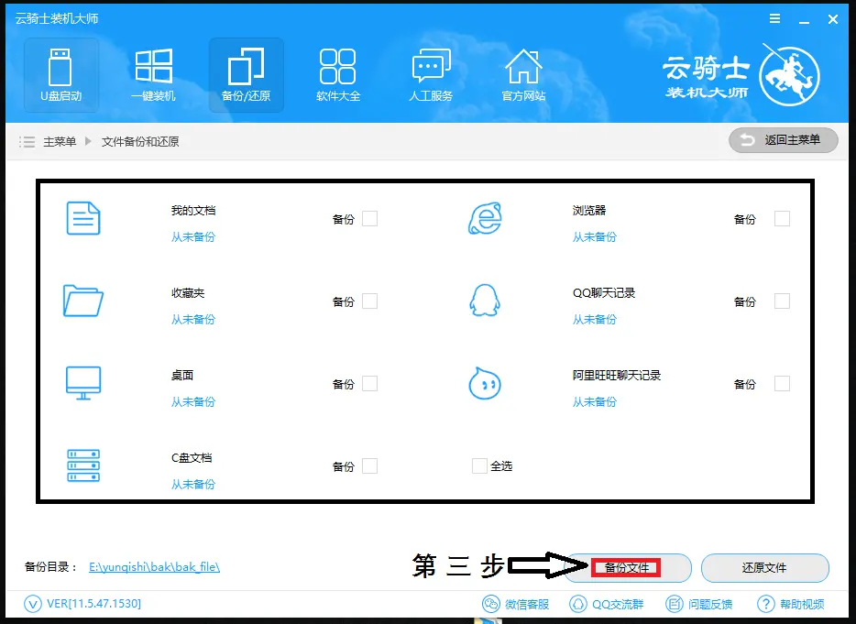Click the 返回主菜单 button
Image resolution: width=856 pixels, height=624 pixels.
783,140
